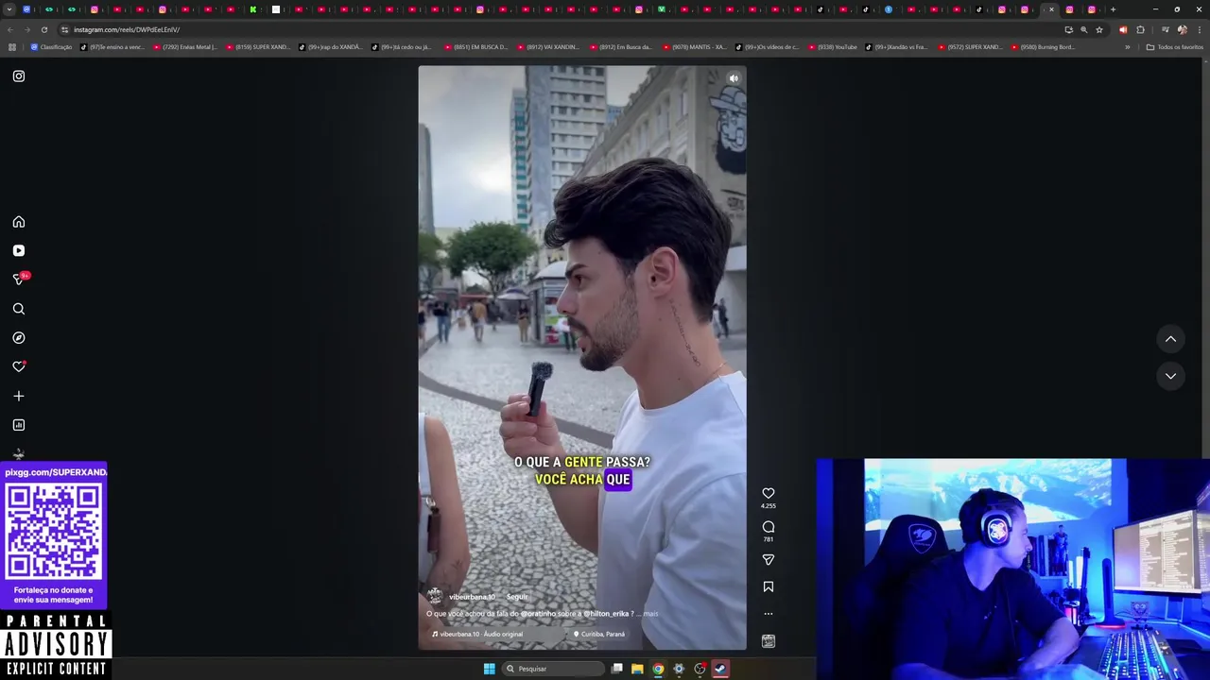Open gear settings app on taskbar
This screenshot has width=1210, height=680.
(679, 669)
